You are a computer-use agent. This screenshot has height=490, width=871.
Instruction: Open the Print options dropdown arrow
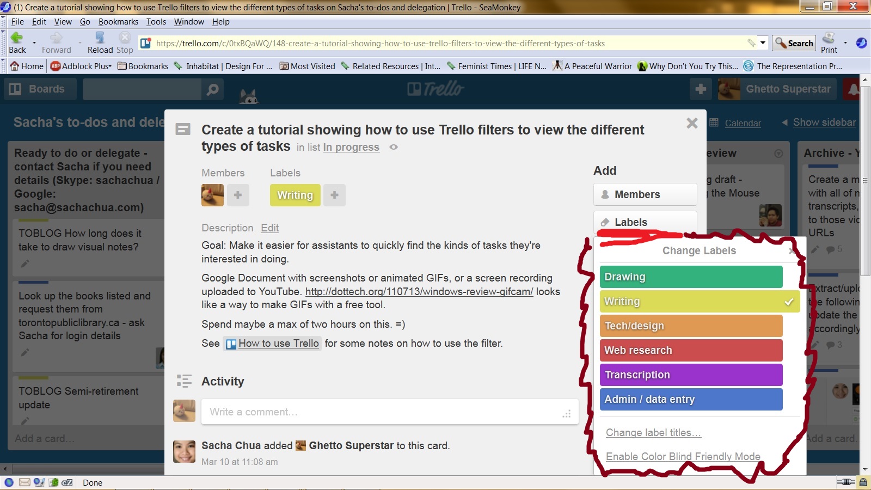coord(845,42)
